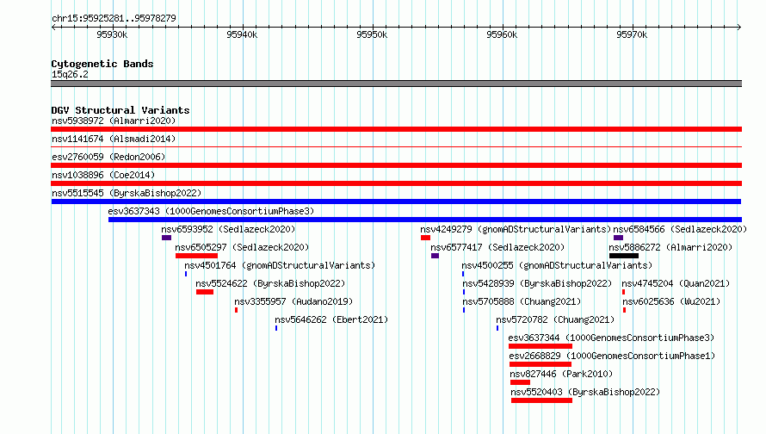Click the black bar under nsv5886272
Viewport: 766px width, 434px height.
(624, 256)
